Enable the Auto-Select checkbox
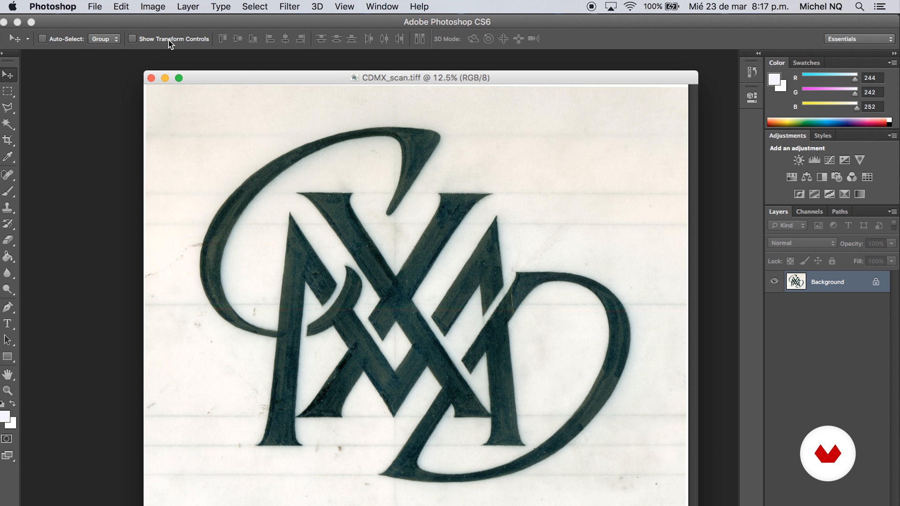This screenshot has height=506, width=900. click(42, 39)
